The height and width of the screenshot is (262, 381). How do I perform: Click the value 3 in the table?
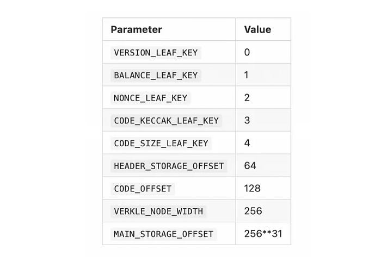pyautogui.click(x=247, y=120)
